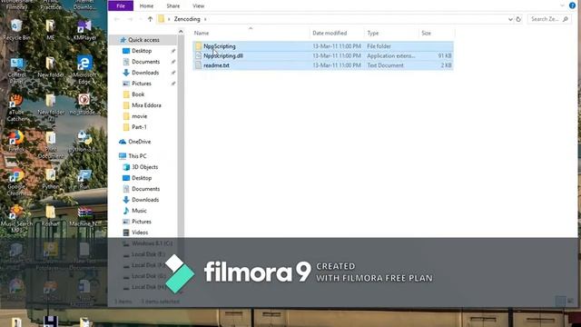Viewport: 581px width, 327px height.
Task: Open Videos under This PC
Action: (140, 233)
